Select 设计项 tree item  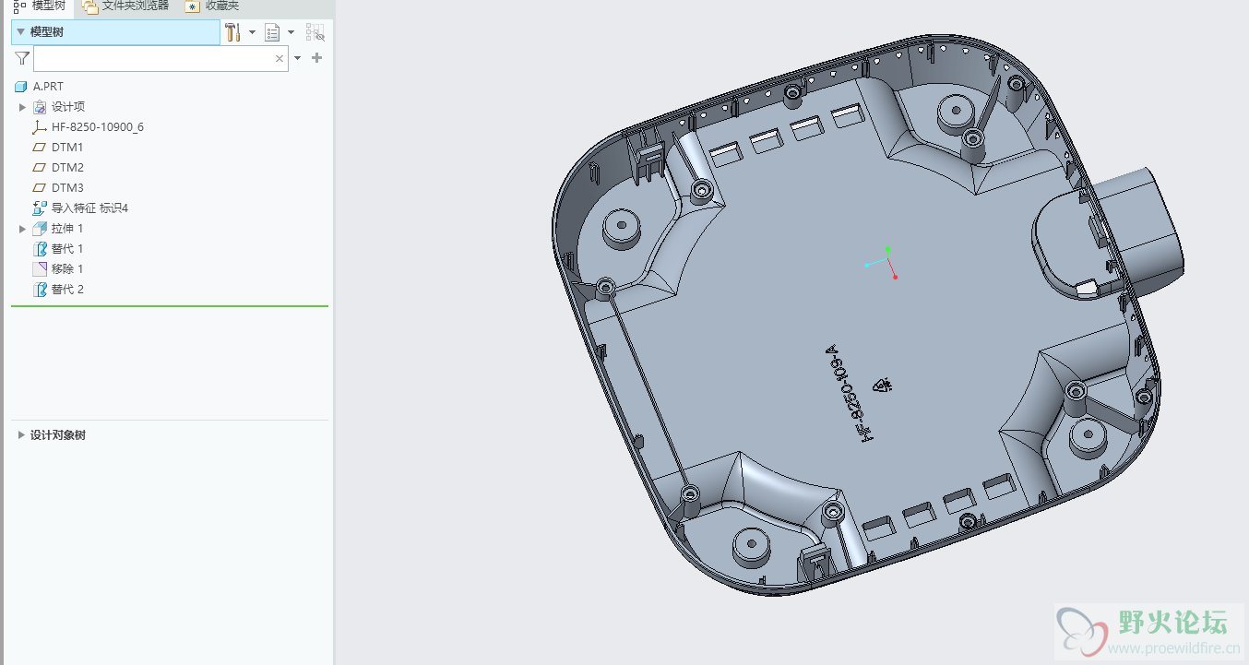point(68,107)
